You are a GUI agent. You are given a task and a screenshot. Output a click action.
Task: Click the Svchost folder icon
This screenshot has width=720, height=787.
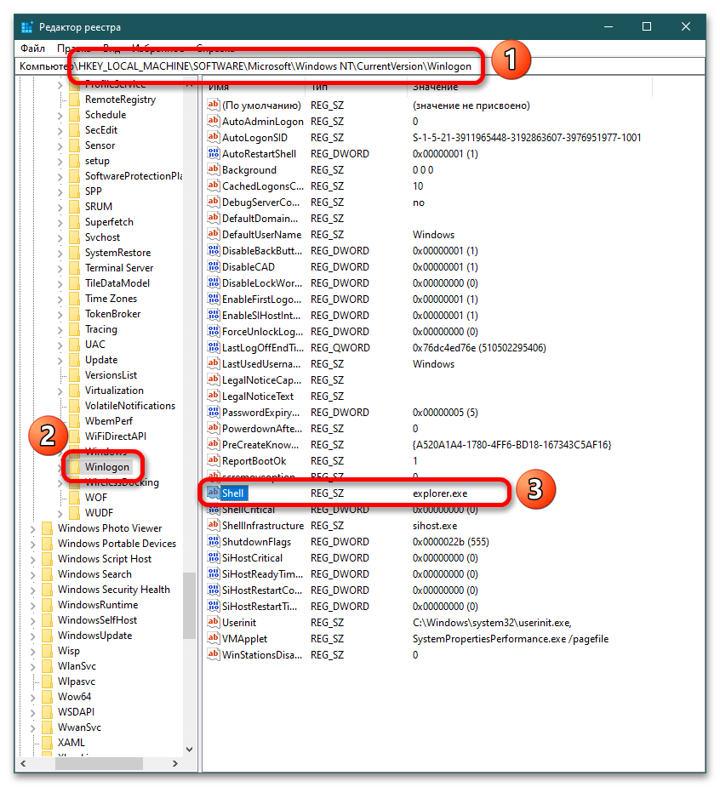tap(74, 237)
